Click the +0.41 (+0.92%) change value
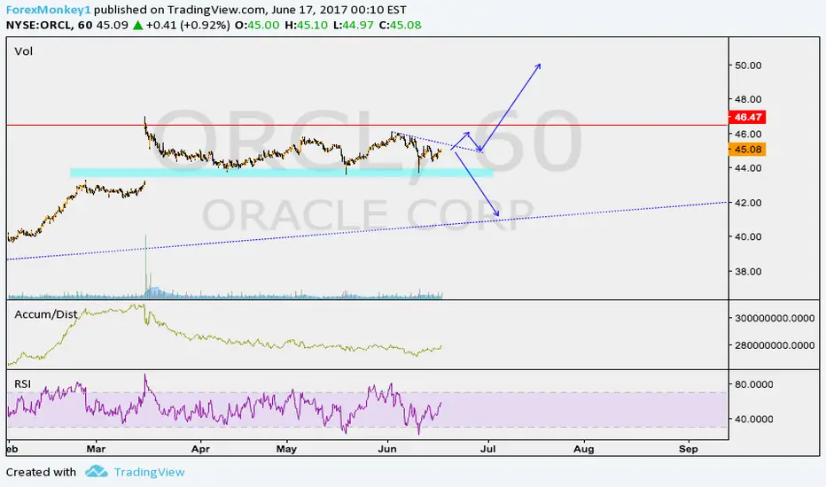Screen dimensions: 826x487 pyautogui.click(x=188, y=25)
